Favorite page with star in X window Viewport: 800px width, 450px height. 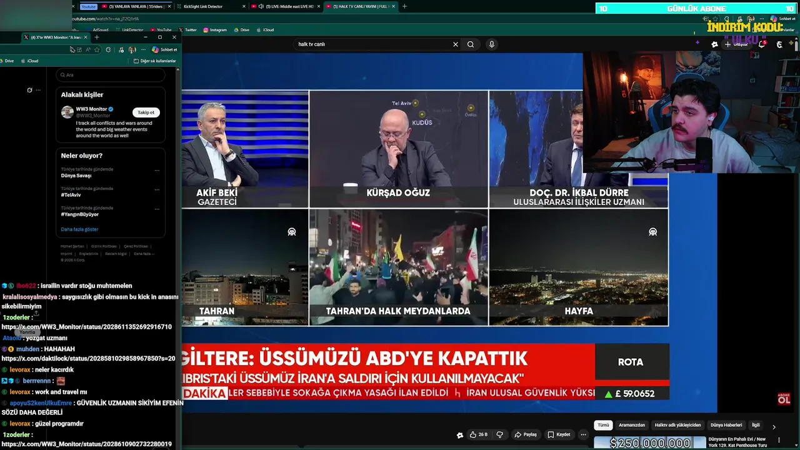97,50
